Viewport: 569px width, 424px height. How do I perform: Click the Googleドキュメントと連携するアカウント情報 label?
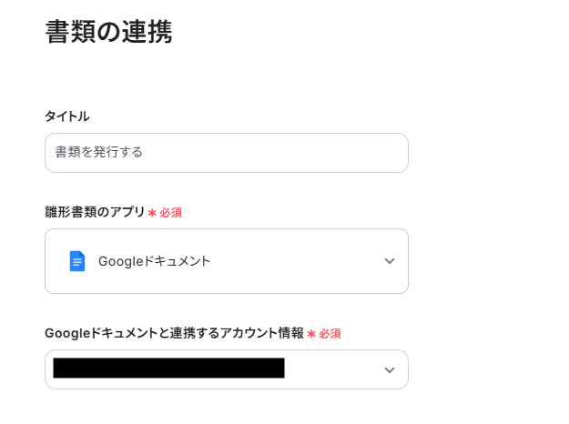point(174,333)
